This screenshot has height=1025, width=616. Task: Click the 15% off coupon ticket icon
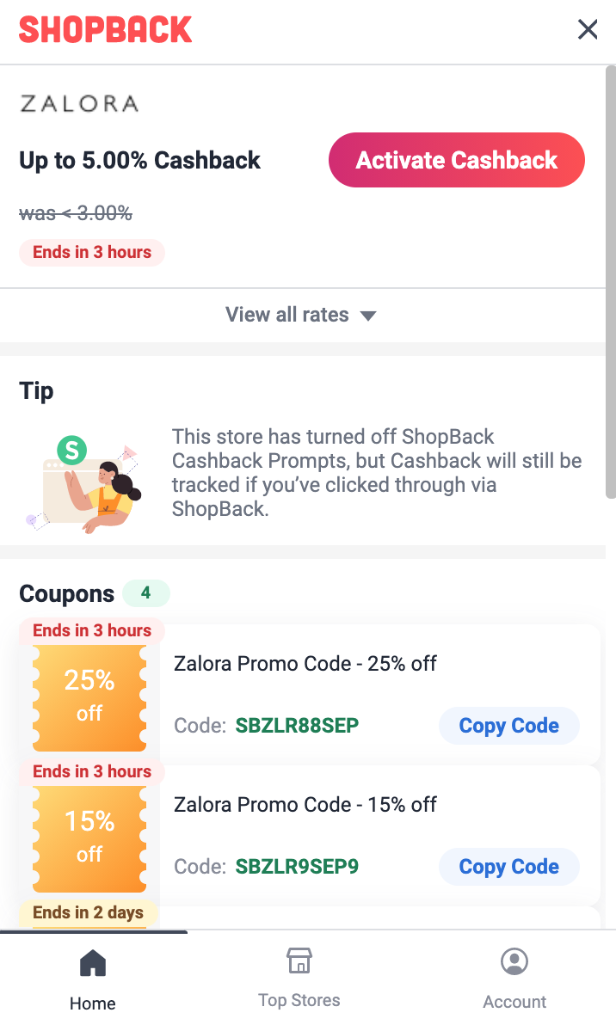pos(89,838)
